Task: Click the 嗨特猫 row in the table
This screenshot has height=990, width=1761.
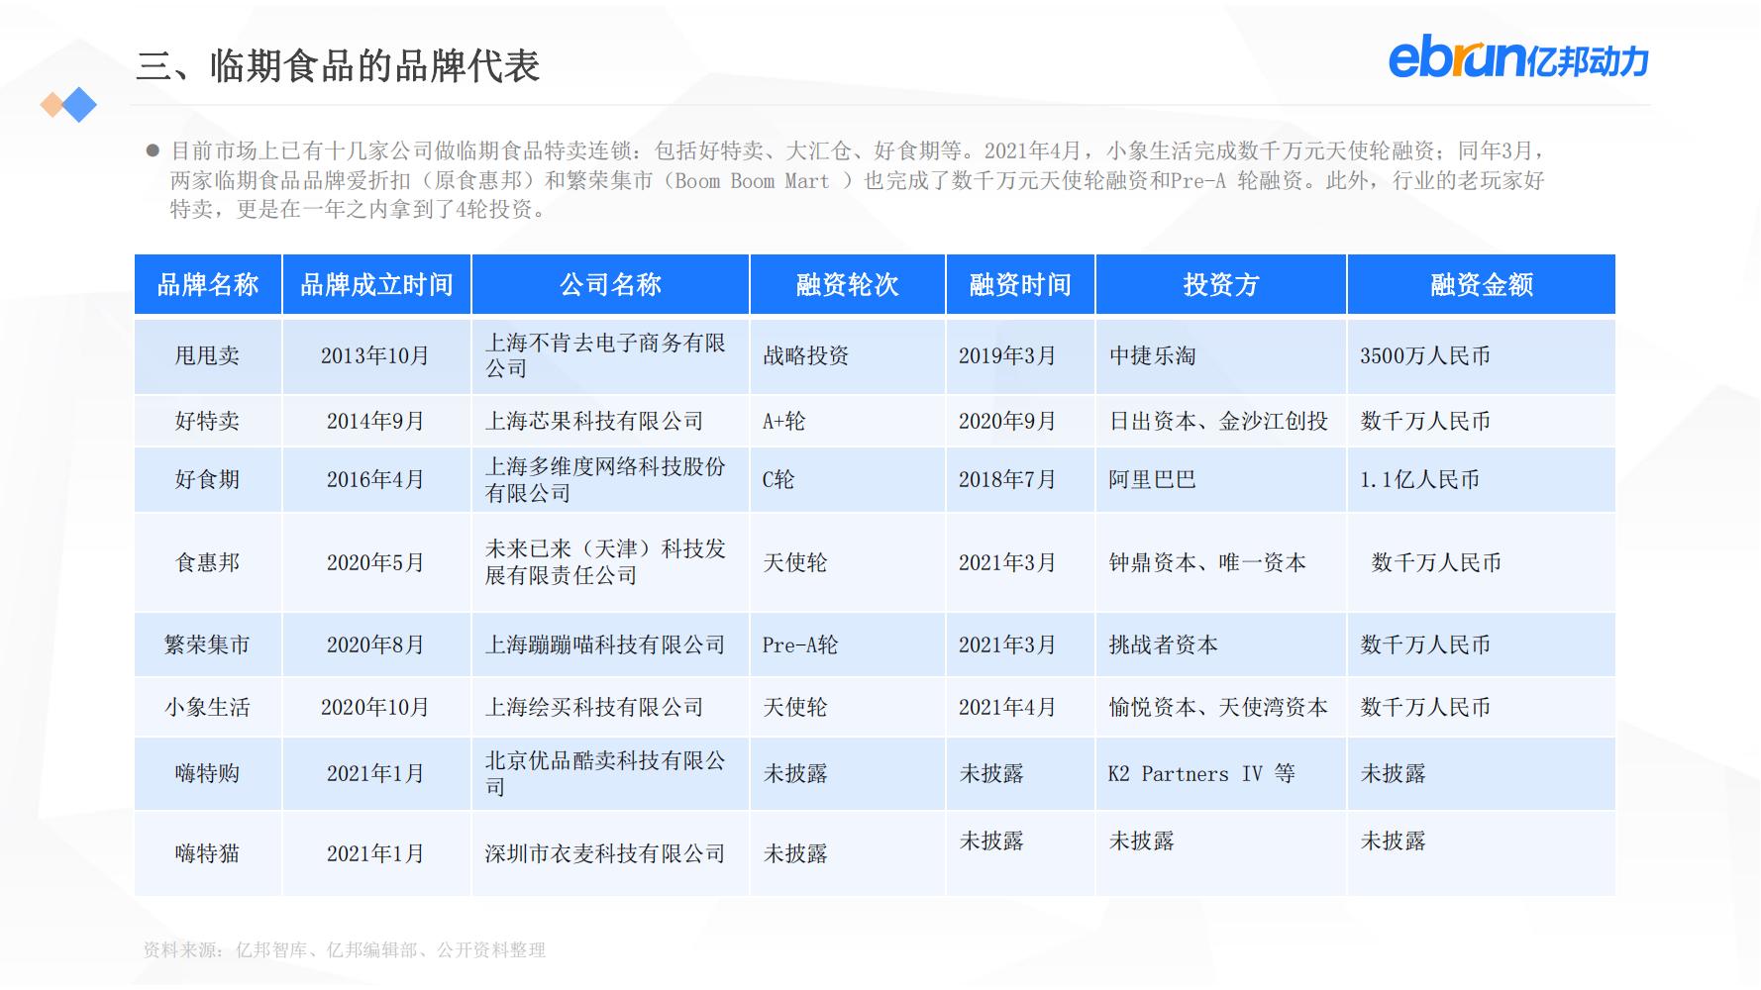Action: coord(207,852)
